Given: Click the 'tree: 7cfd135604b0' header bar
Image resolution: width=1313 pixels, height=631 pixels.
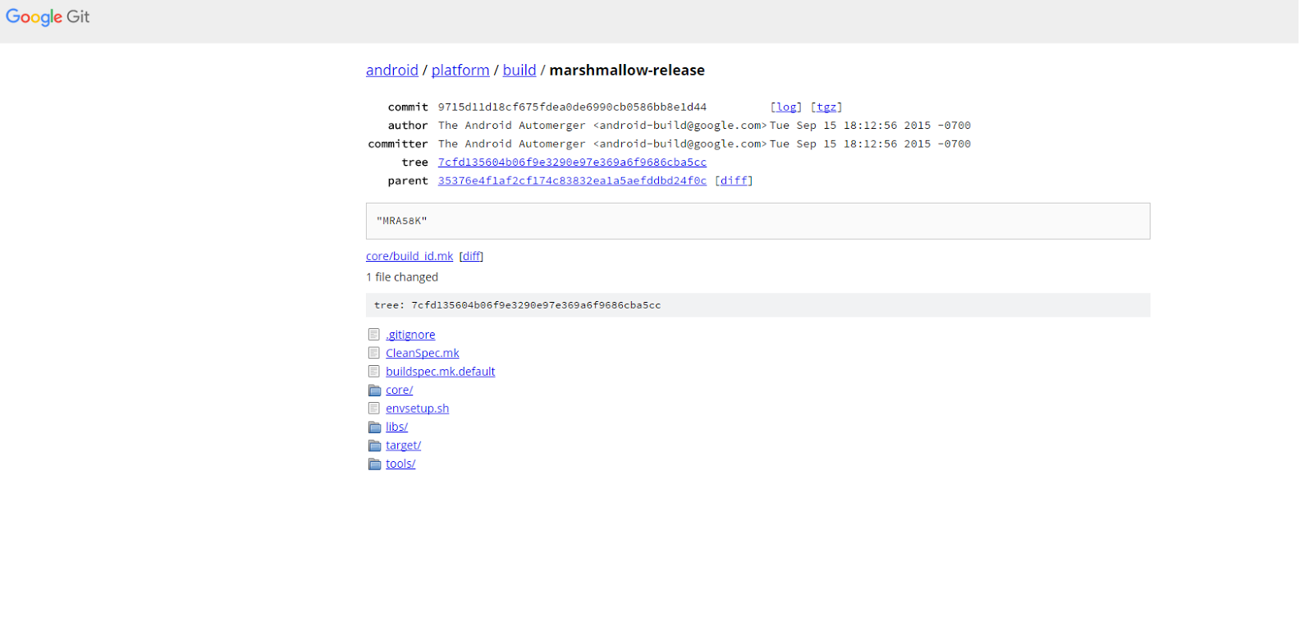Looking at the screenshot, I should (758, 305).
